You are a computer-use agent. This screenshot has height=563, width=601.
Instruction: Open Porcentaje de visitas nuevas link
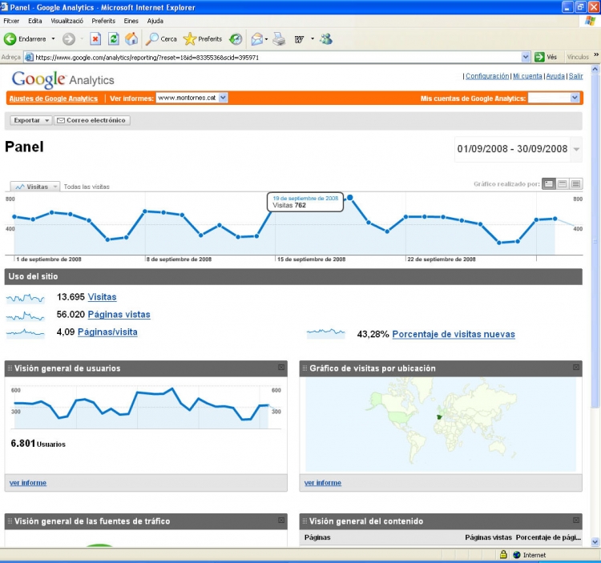pyautogui.click(x=454, y=334)
